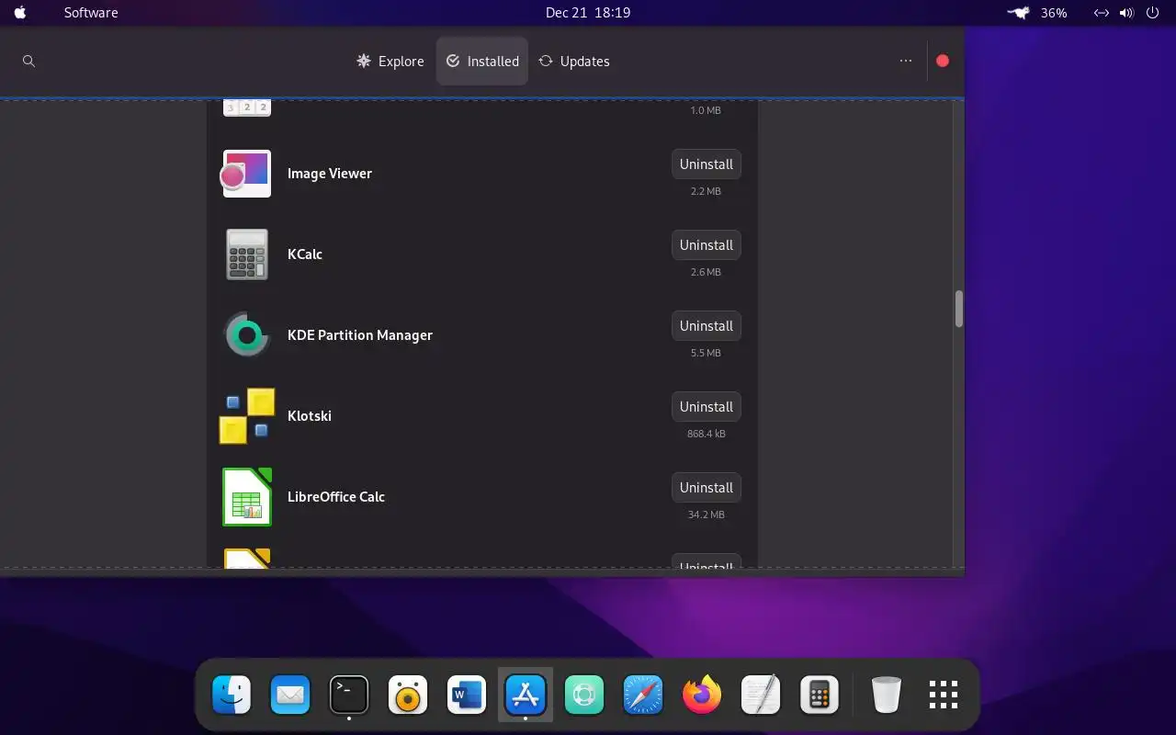Open the search icon in Software
The width and height of the screenshot is (1176, 735).
tap(28, 61)
